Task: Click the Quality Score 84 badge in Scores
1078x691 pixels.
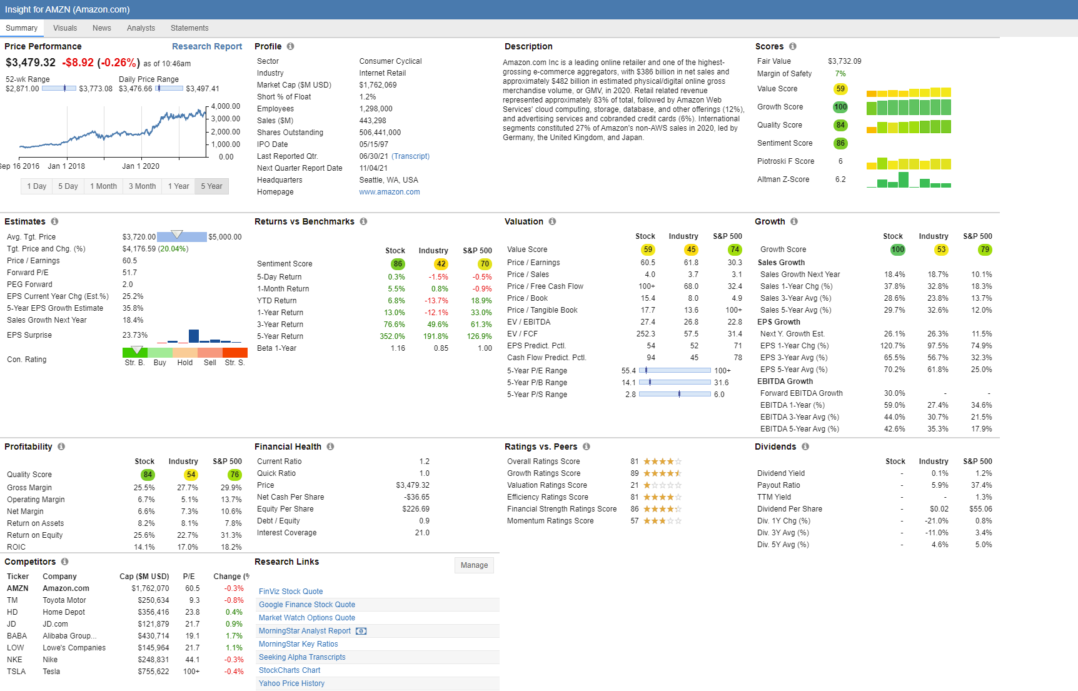Action: [840, 125]
